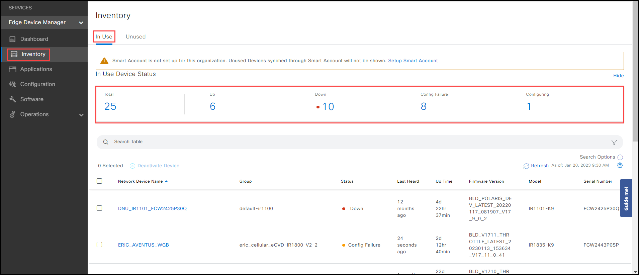Open the DNU_IR1101_FCW2425P30Q device link

click(x=152, y=209)
